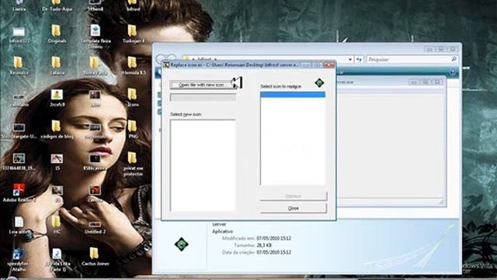Viewport: 497px width, 280px height.
Task: Select the Untitled-2 file on the desktop
Action: pyautogui.click(x=95, y=228)
